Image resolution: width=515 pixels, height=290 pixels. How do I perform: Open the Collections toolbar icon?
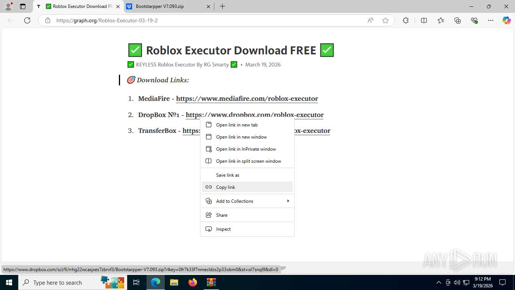pyautogui.click(x=457, y=20)
